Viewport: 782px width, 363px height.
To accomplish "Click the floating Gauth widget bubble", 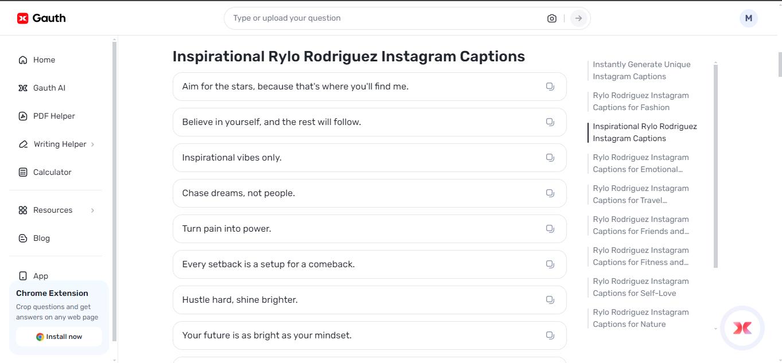I will (742, 327).
